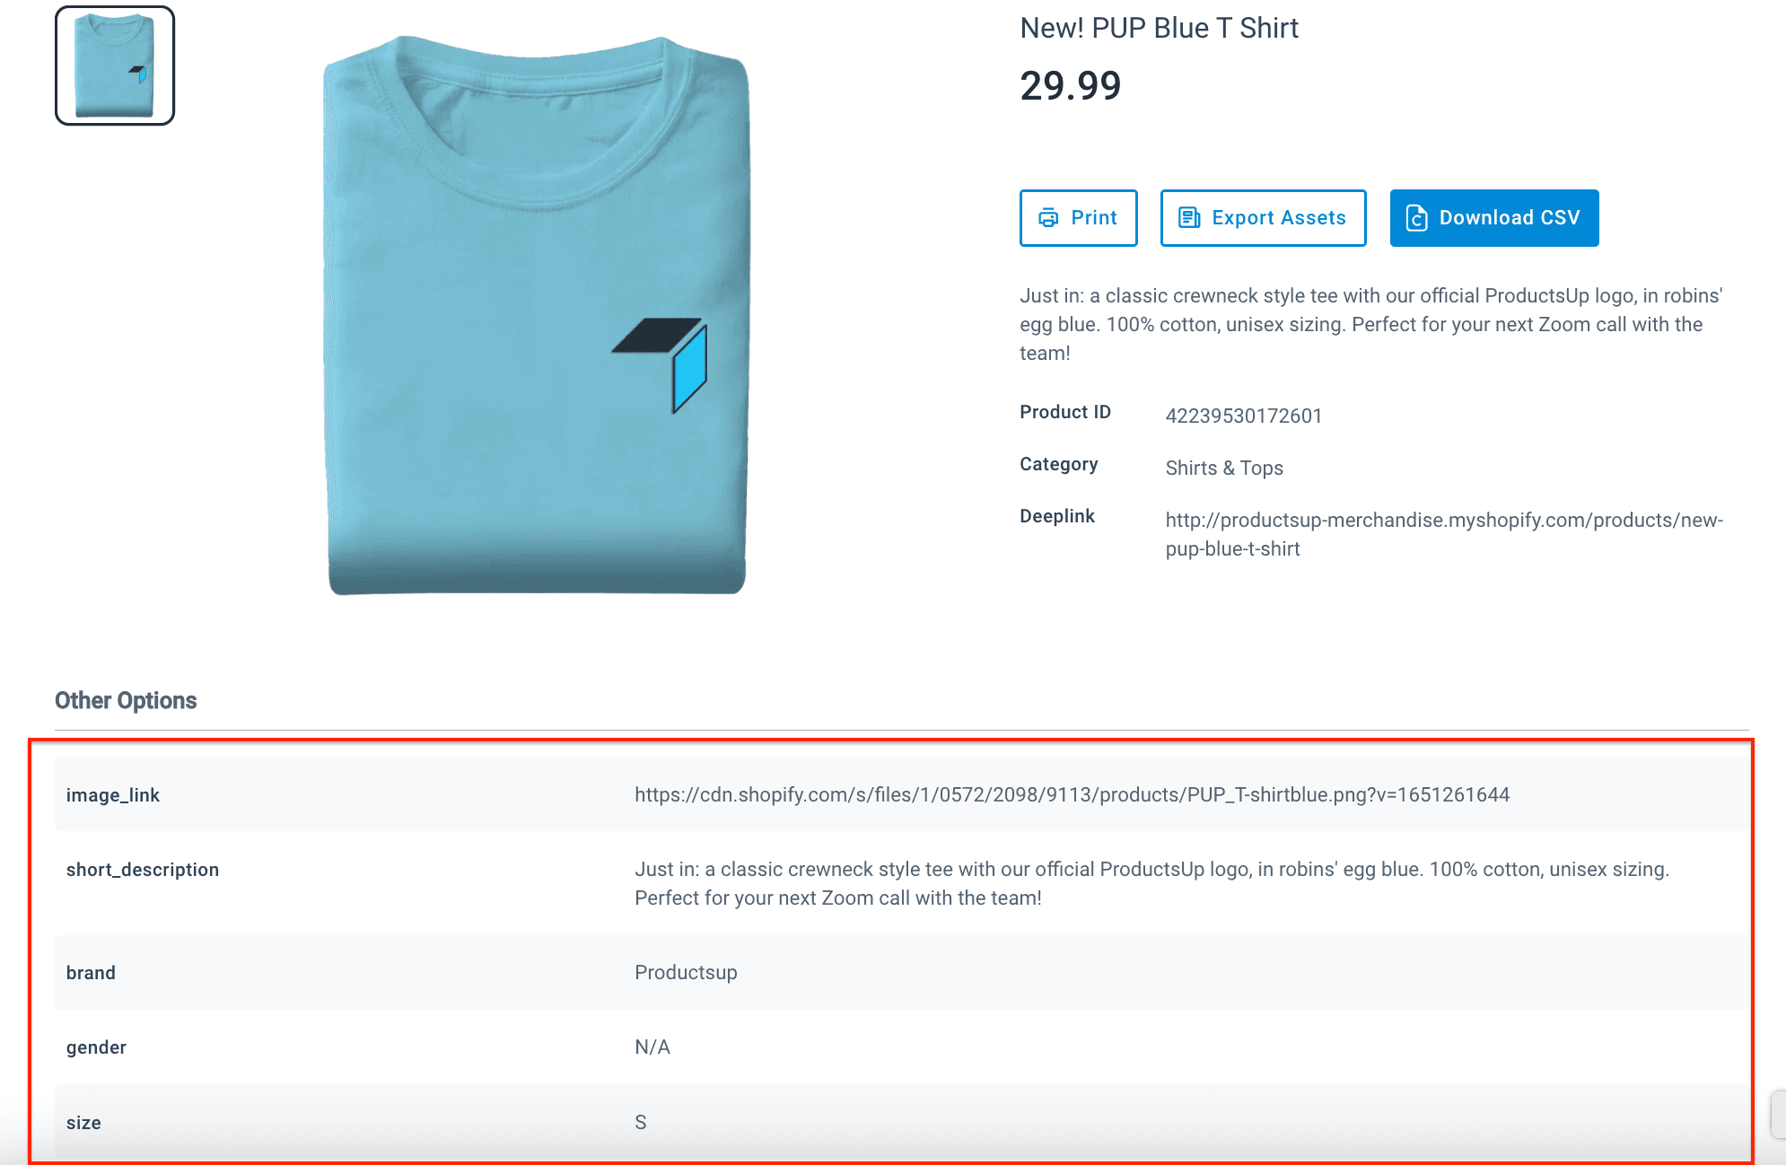Click the product description paragraph under the buttons

[1370, 324]
